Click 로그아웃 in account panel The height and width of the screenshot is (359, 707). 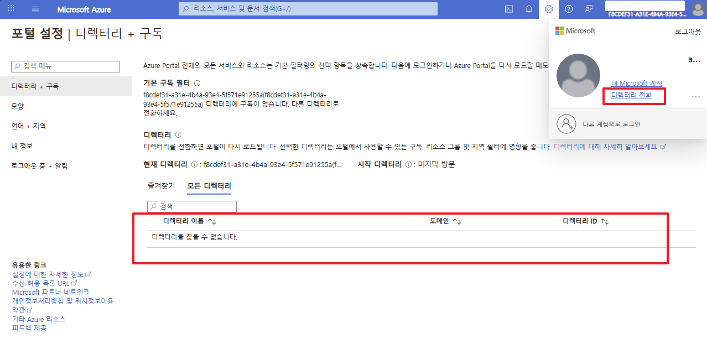pos(688,32)
